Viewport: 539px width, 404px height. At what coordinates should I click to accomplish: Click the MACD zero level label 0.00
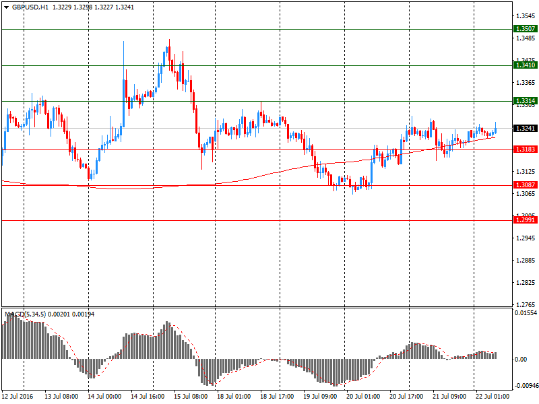[x=521, y=359]
